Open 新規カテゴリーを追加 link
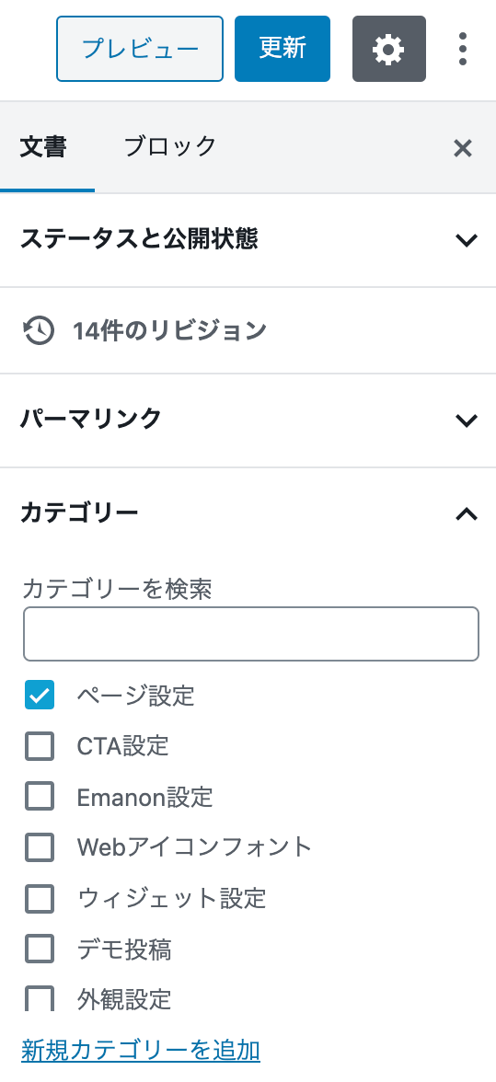This screenshot has width=496, height=1082. coord(141,1050)
